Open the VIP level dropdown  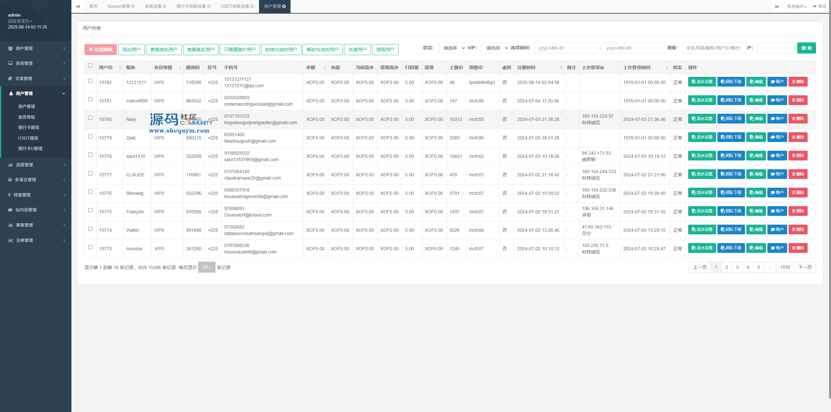[x=495, y=48]
